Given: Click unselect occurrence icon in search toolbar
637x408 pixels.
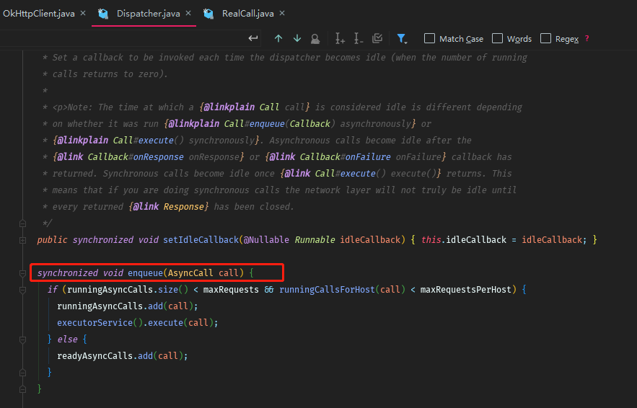Looking at the screenshot, I should [x=359, y=38].
